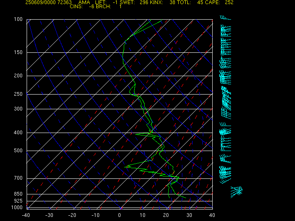
Task: Click the 925 pressure level label
Action: point(18,201)
